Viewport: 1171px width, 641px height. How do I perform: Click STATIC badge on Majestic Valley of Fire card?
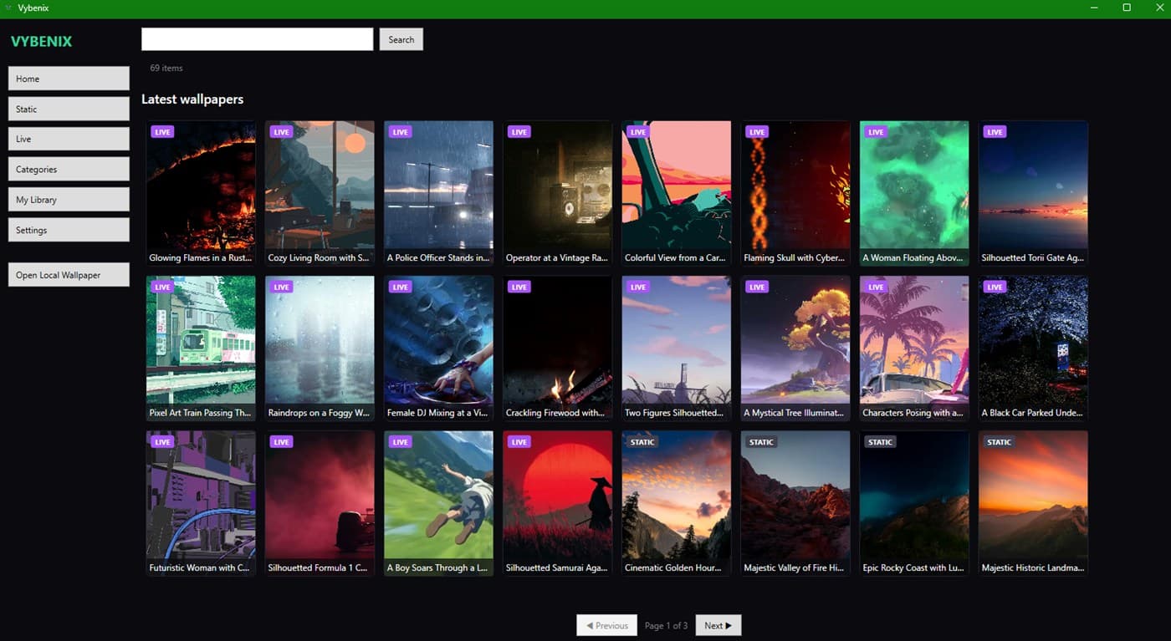tap(761, 442)
